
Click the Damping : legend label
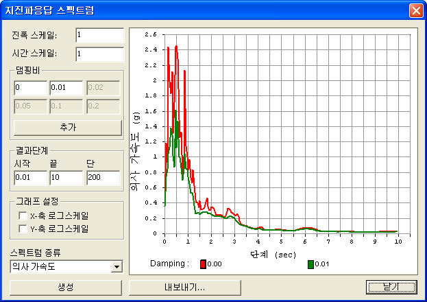pyautogui.click(x=170, y=264)
